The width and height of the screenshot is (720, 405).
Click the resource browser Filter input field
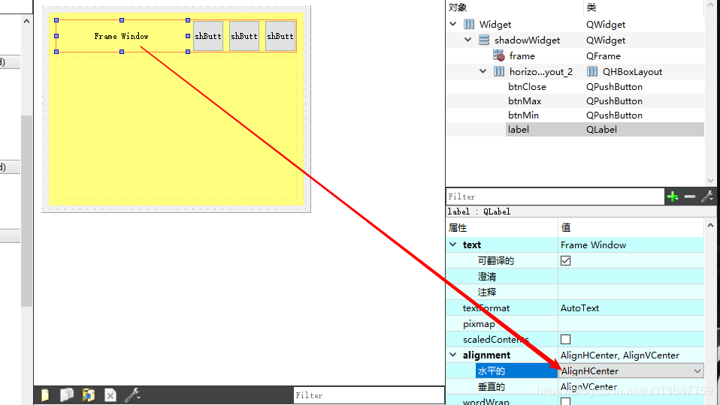tap(368, 395)
